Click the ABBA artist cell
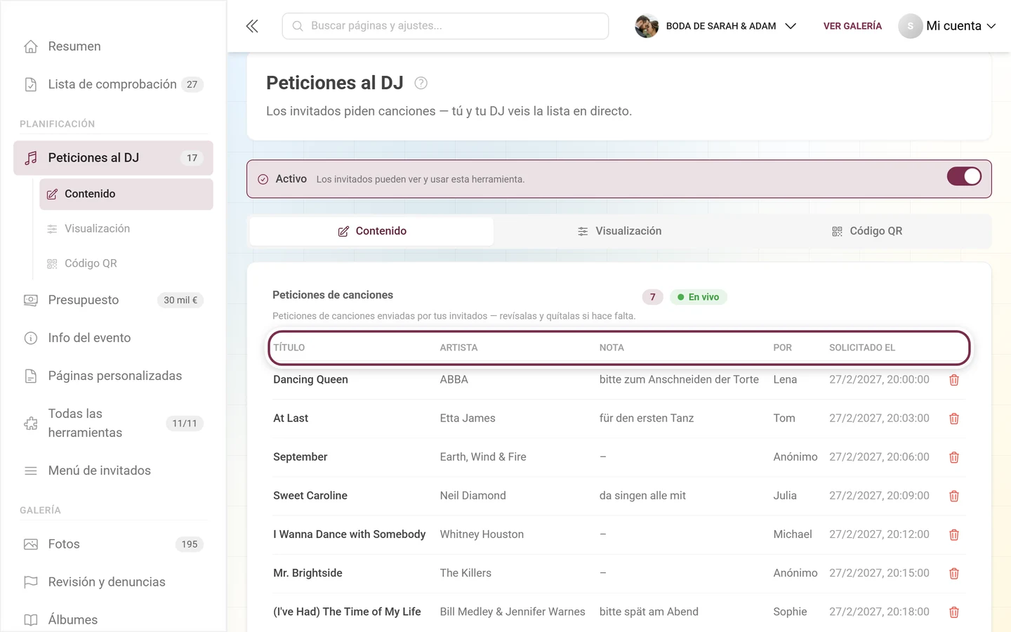1011x632 pixels. 454,379
